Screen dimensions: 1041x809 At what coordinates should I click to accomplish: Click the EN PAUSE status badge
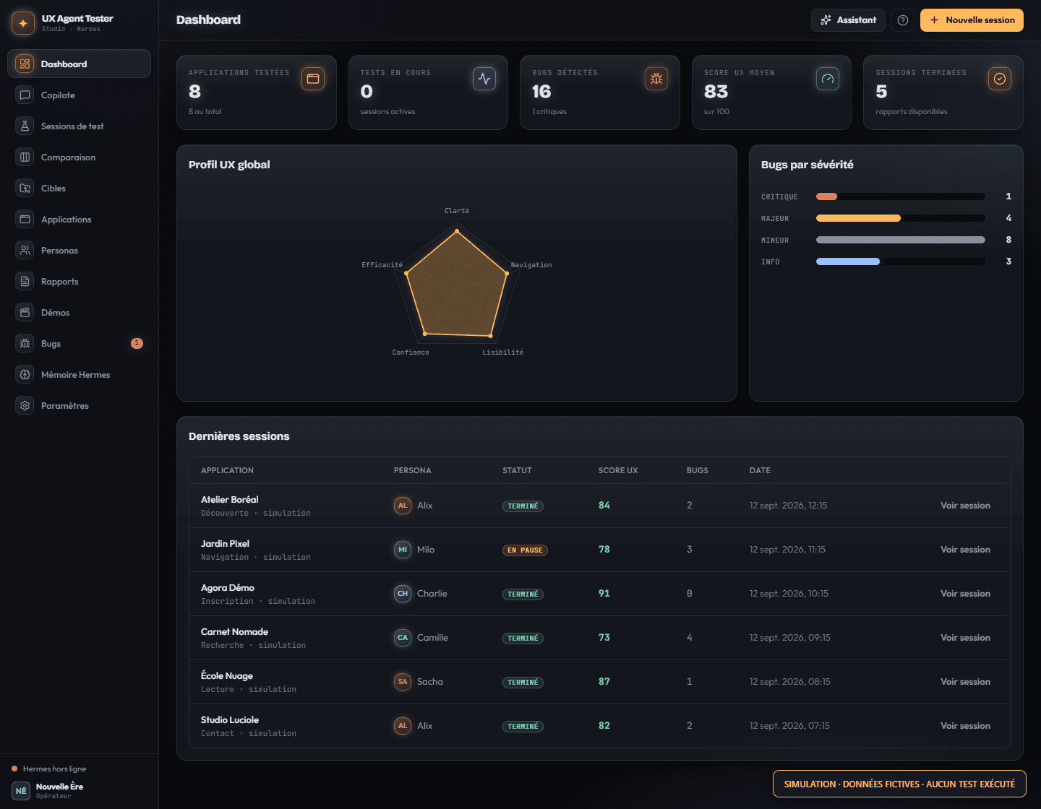tap(525, 550)
